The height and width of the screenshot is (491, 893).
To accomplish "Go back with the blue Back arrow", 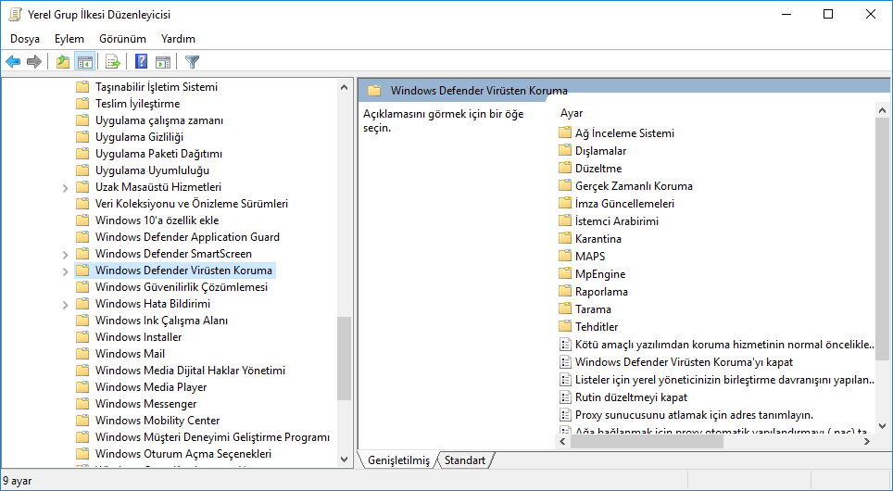I will (13, 61).
